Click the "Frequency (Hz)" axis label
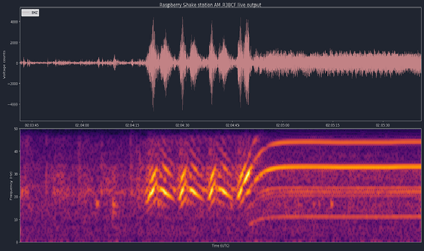The image size is (424, 251). [11, 186]
